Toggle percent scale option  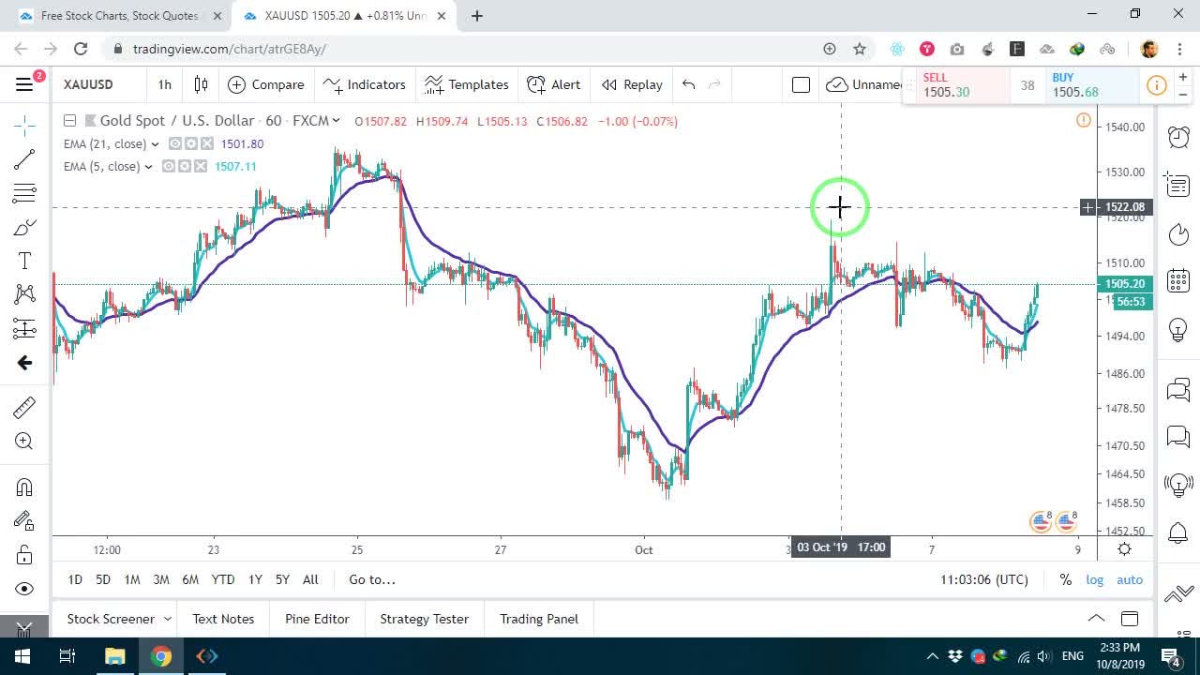1066,579
